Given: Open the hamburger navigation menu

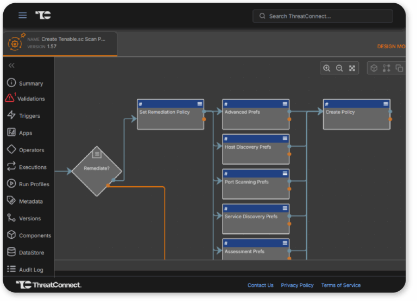Looking at the screenshot, I should click(x=23, y=15).
